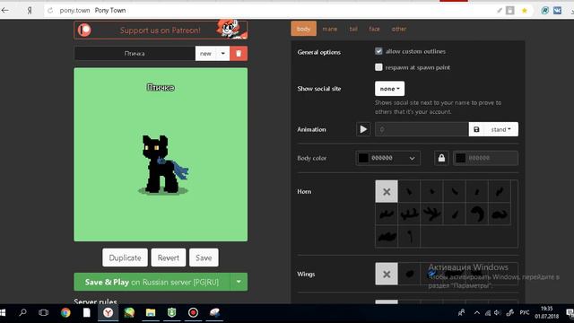Switch to Yandex Browser on taskbar
The width and height of the screenshot is (574, 323).
tap(108, 313)
